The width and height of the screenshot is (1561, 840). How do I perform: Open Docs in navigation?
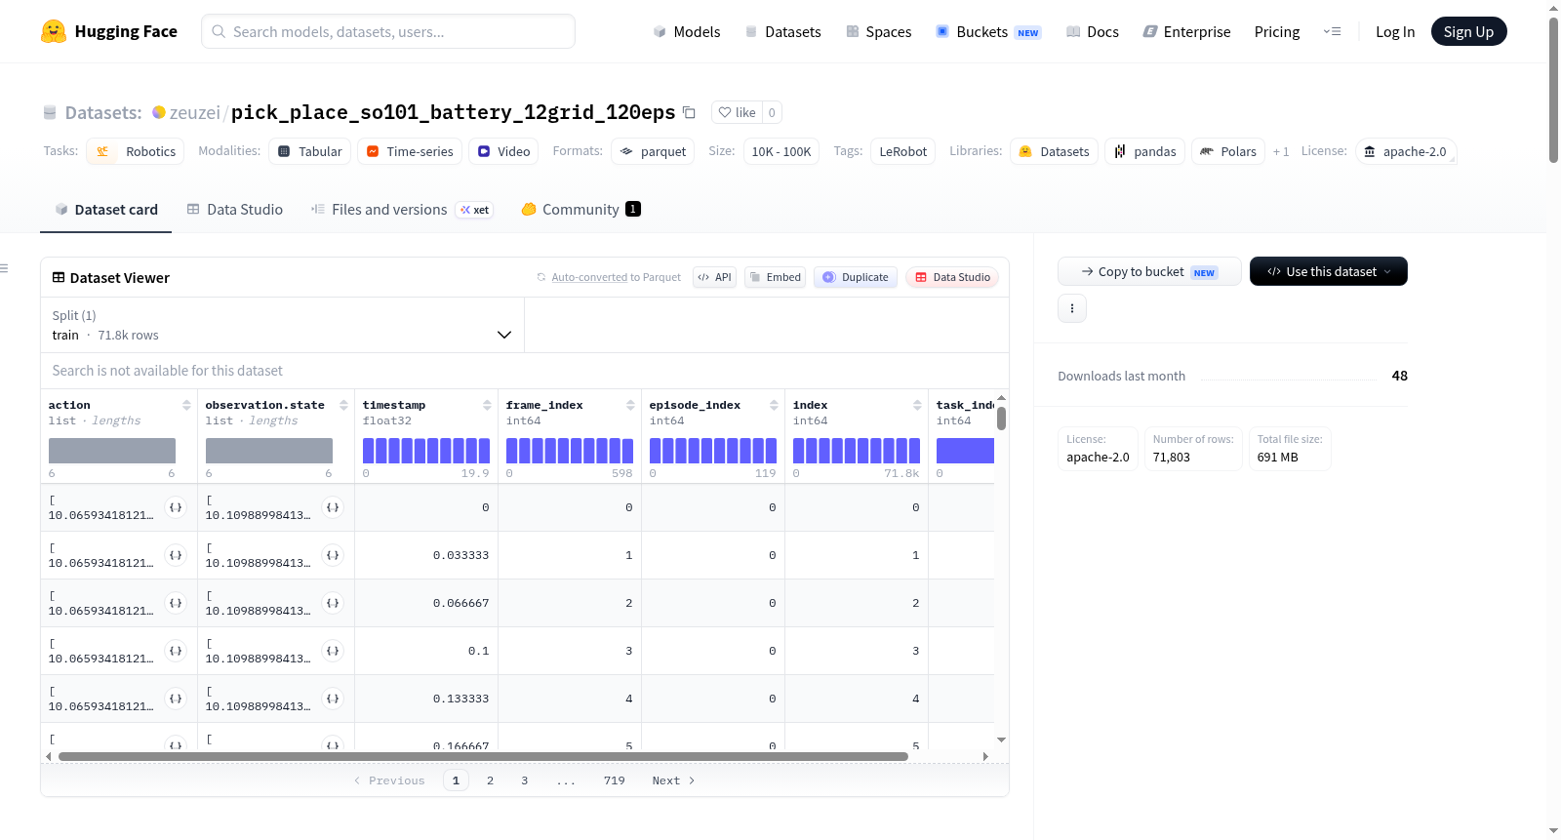coord(1092,31)
